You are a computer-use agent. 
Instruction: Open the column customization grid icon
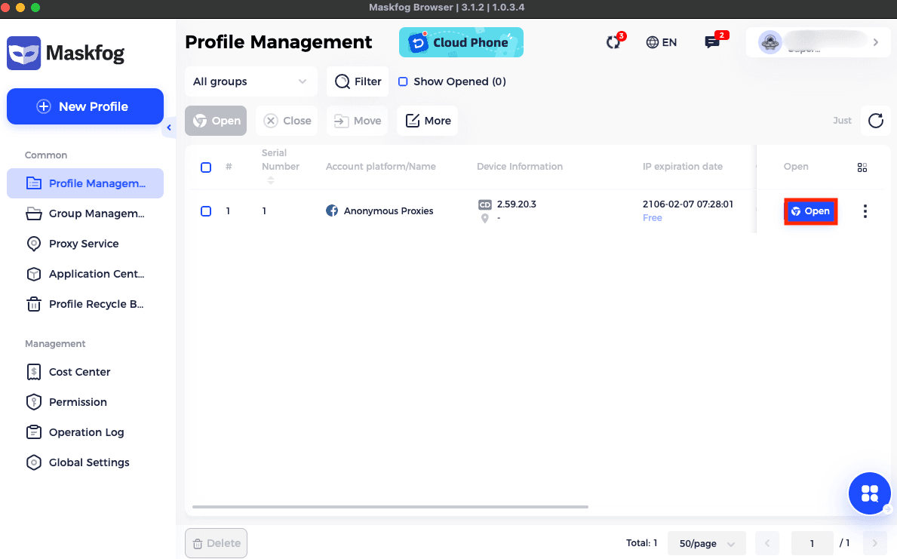[862, 167]
